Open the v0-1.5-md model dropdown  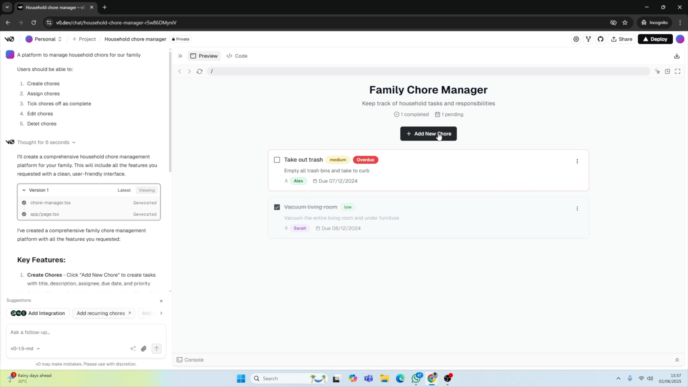pos(25,349)
